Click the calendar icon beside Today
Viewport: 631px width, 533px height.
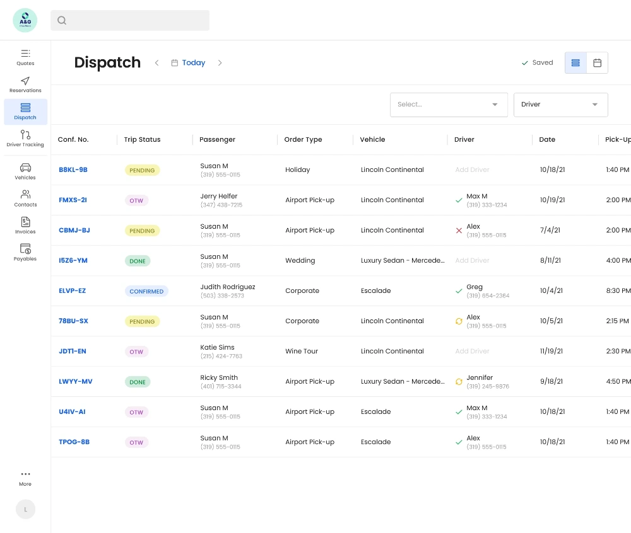click(x=174, y=62)
